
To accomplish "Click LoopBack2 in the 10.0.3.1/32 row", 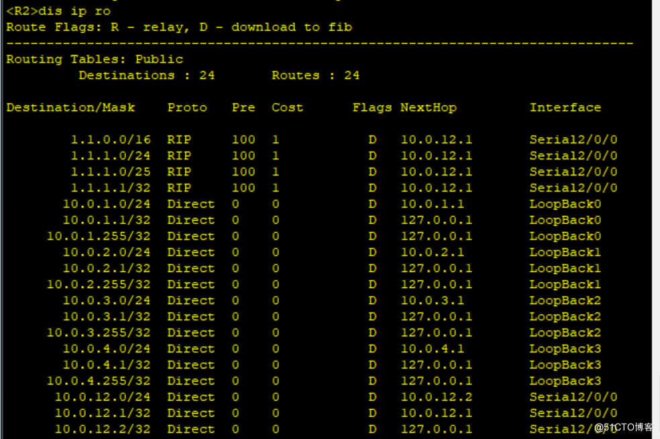I will point(565,316).
